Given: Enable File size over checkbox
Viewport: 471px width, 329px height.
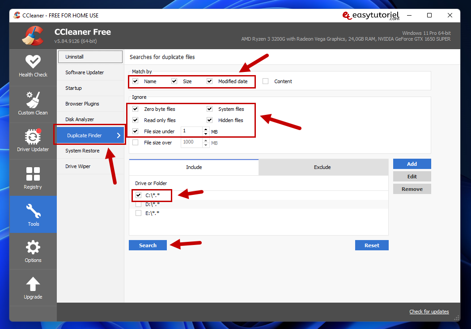Looking at the screenshot, I should tap(136, 143).
